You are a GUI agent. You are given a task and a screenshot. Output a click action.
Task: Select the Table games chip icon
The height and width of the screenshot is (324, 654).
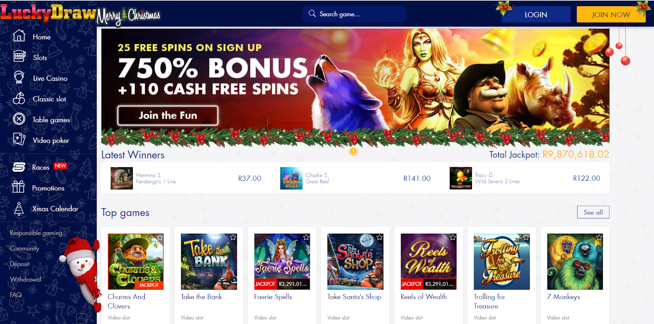[x=19, y=119]
